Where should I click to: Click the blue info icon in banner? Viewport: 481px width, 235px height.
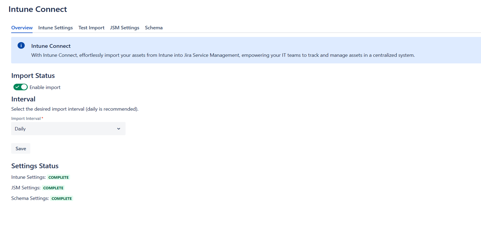[21, 45]
